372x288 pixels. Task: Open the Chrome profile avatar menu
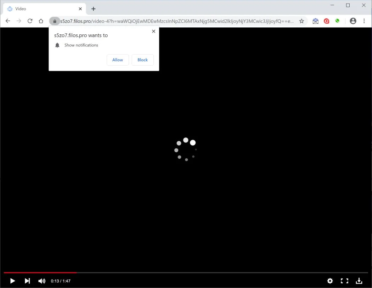tap(353, 21)
